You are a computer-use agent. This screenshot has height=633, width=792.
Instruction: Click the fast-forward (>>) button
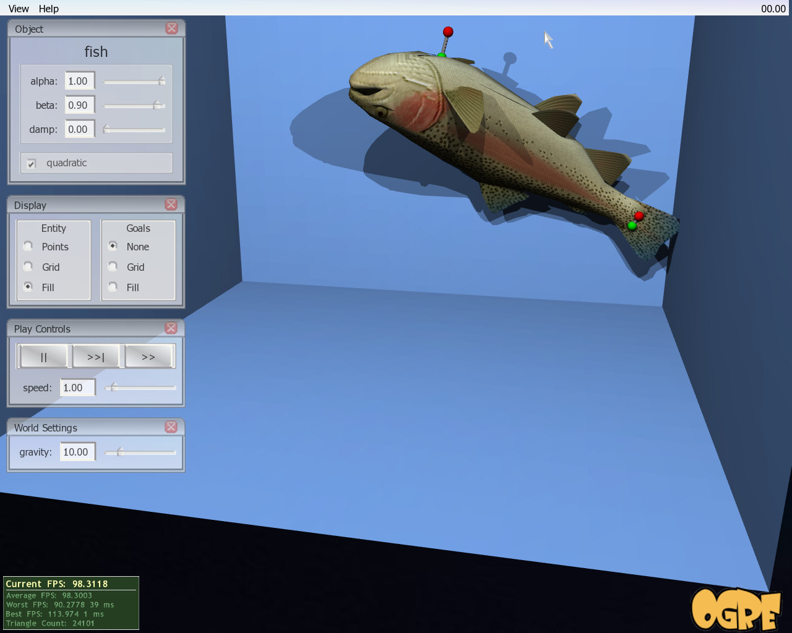(148, 357)
